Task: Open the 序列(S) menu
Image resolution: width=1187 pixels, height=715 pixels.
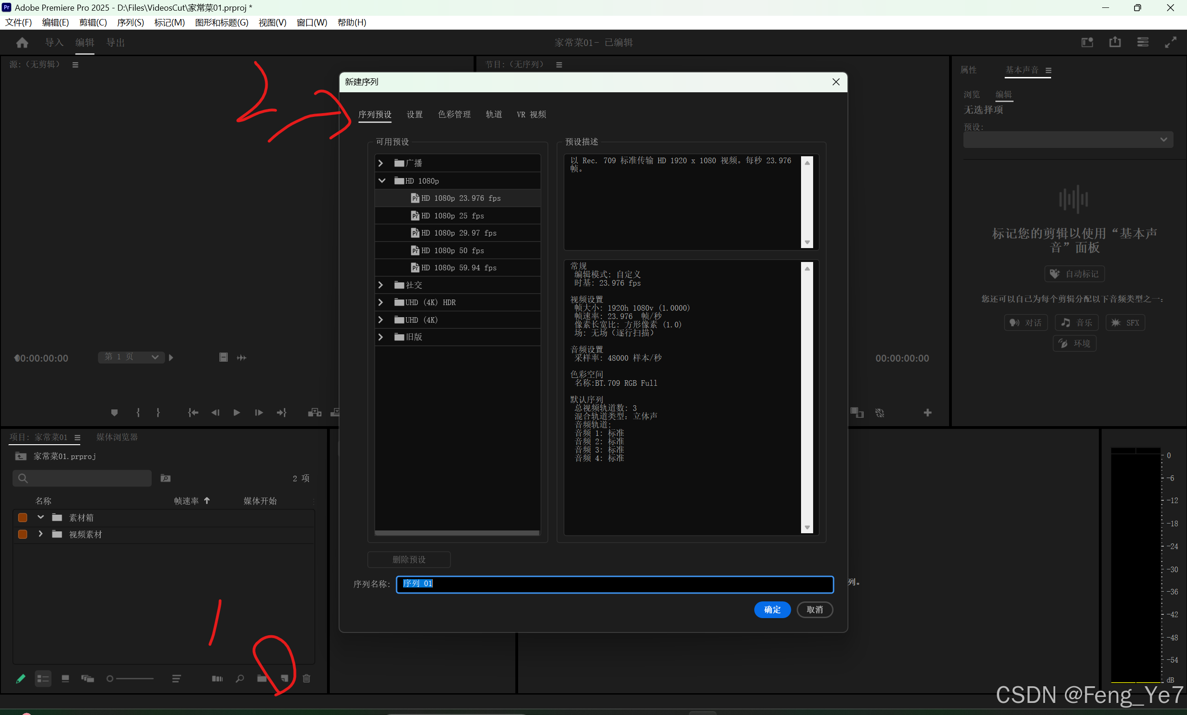Action: point(130,23)
